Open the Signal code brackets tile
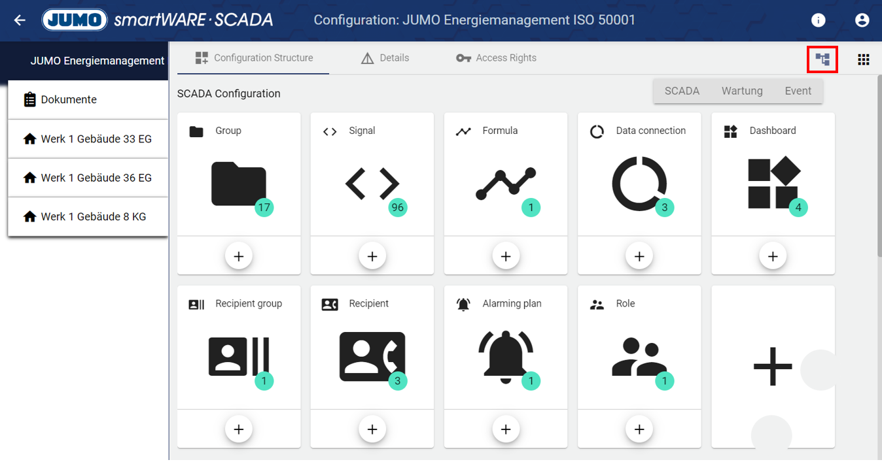 [x=372, y=184]
